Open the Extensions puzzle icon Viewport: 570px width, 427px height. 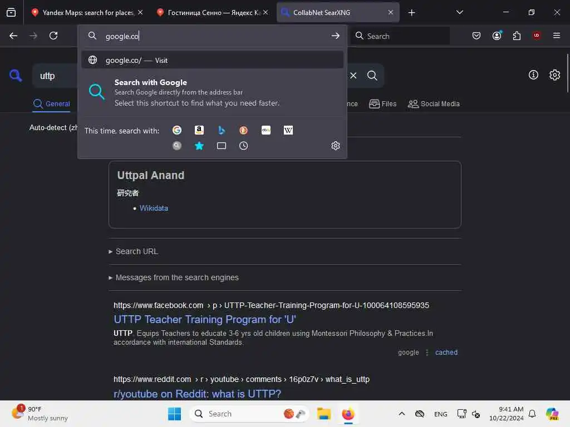[517, 36]
